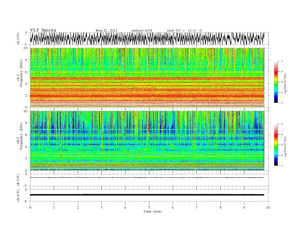The width and height of the screenshot is (302, 233).
Task: Click the "station=ATH" header label
Action: click(141, 30)
